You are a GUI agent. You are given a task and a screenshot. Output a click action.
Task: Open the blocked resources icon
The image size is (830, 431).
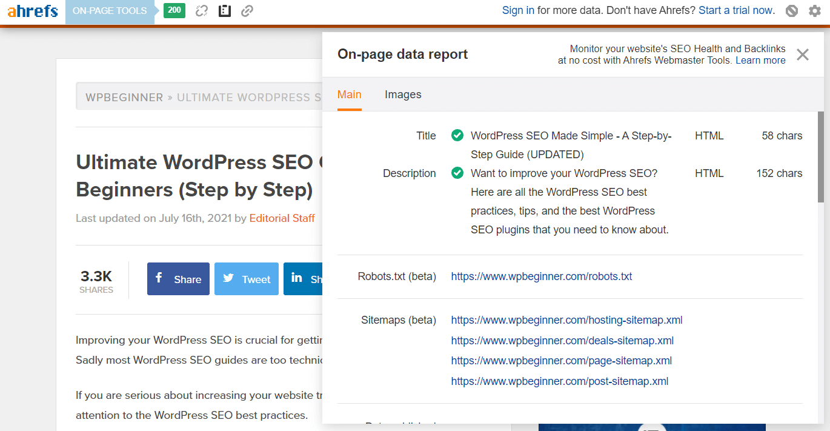point(791,10)
